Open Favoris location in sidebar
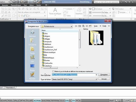 [x=32, y=50]
